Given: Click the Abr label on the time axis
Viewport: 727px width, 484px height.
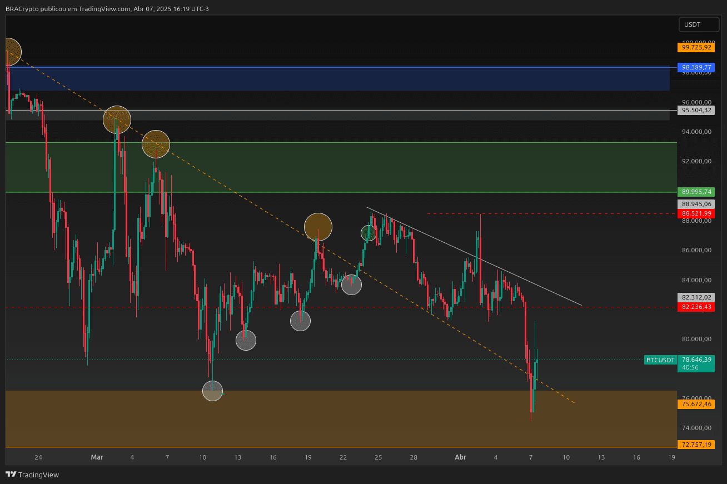Looking at the screenshot, I should pyautogui.click(x=460, y=457).
